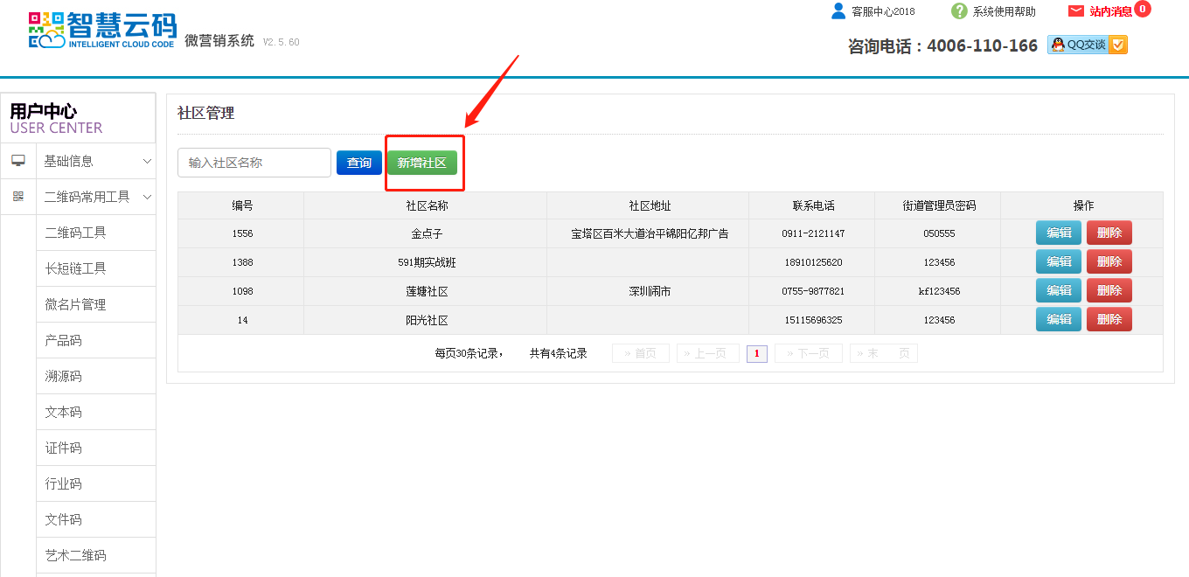1189x577 pixels.
Task: Select 溯源码 in the sidebar
Action: 63,376
